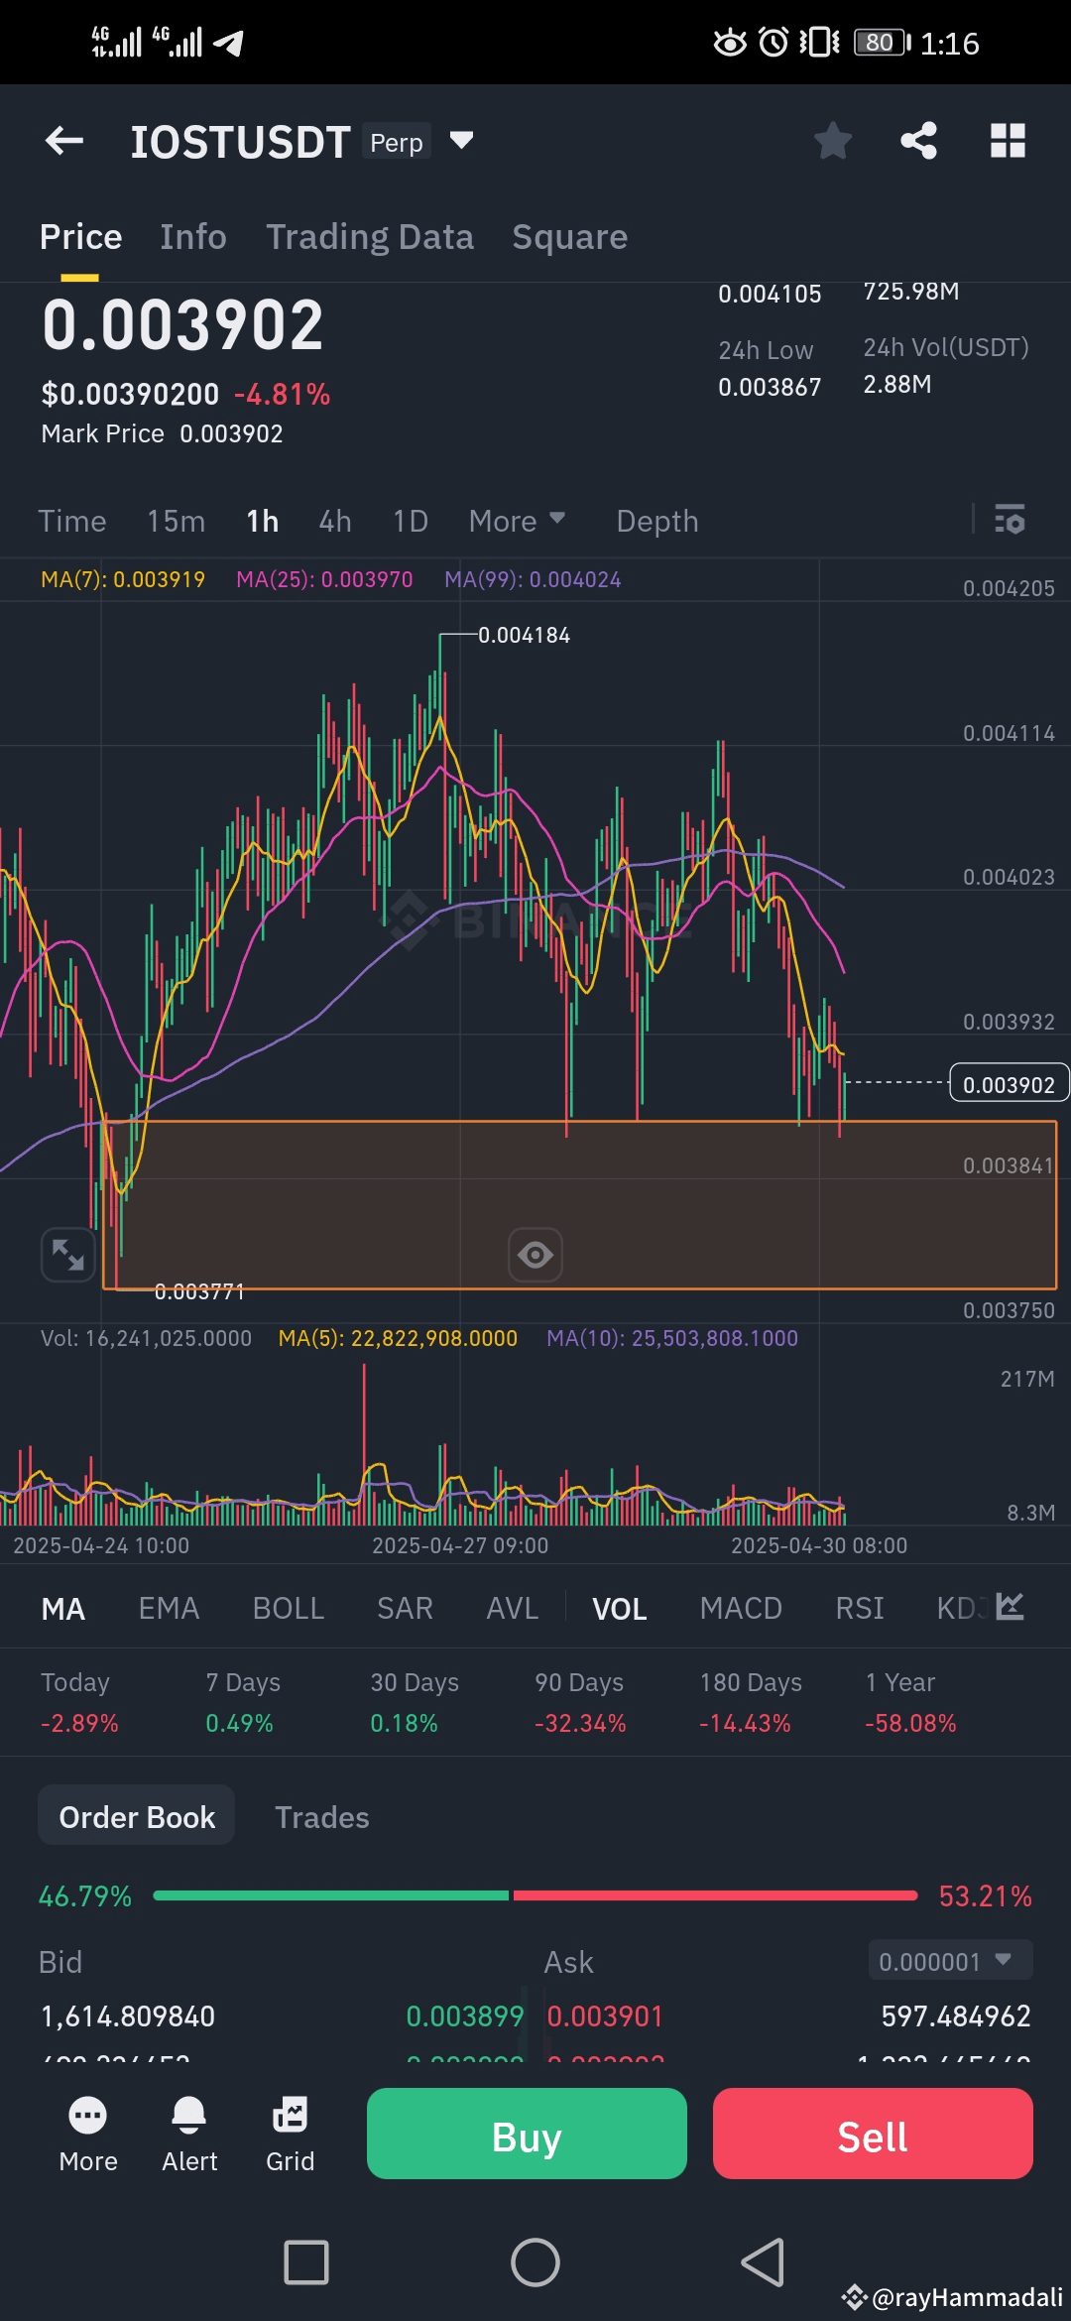The image size is (1071, 2321).
Task: Enable the RSI sub-indicator
Action: point(860,1608)
